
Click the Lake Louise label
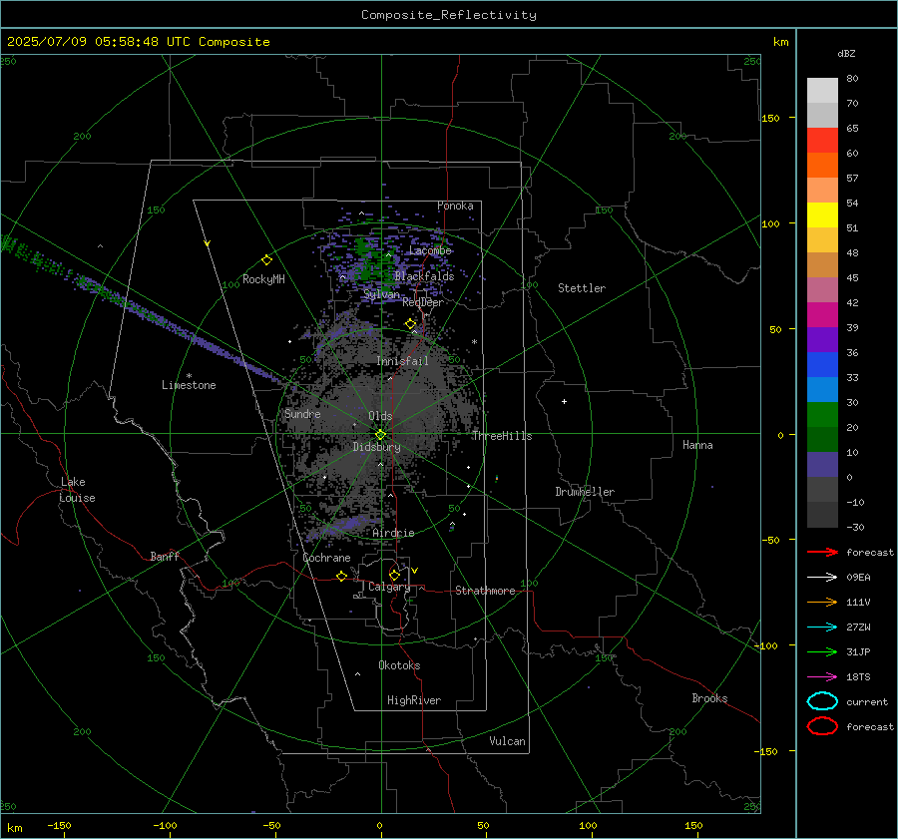(x=77, y=490)
